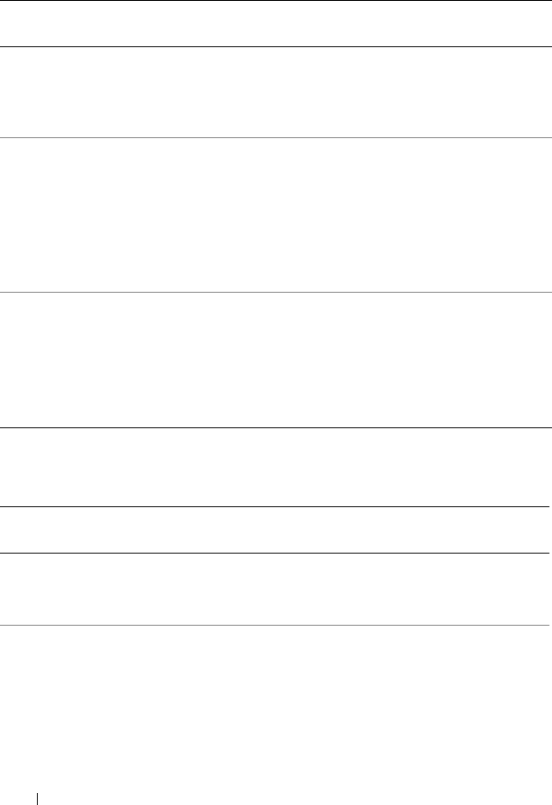This screenshot has height=805, width=552.
Task: Click the short vertical bar at bottom-left
Action: [x=38, y=799]
